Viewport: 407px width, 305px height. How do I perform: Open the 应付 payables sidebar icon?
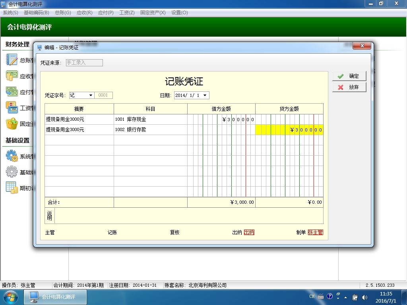(12, 92)
